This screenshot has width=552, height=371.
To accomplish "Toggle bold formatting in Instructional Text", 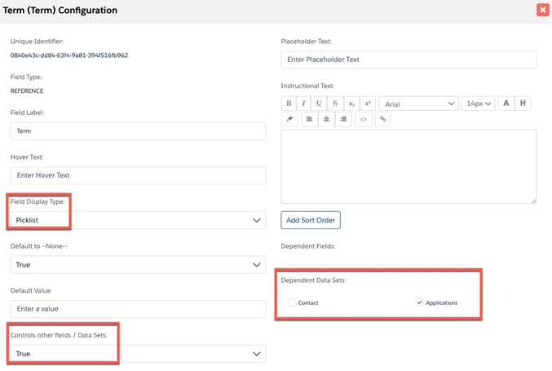I will pyautogui.click(x=289, y=104).
